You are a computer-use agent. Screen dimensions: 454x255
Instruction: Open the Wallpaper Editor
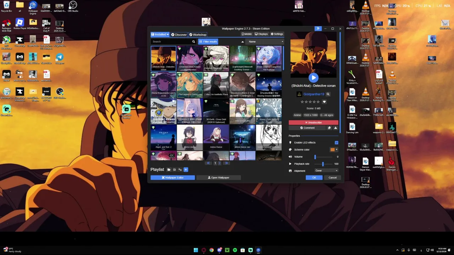pyautogui.click(x=173, y=177)
